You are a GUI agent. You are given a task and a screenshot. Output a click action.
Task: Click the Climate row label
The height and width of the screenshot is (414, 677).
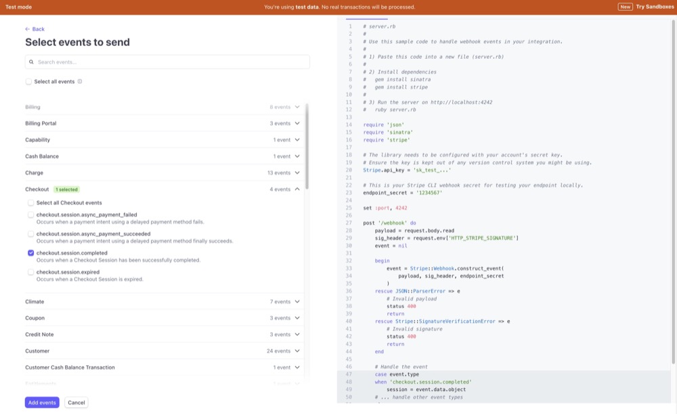pyautogui.click(x=35, y=302)
